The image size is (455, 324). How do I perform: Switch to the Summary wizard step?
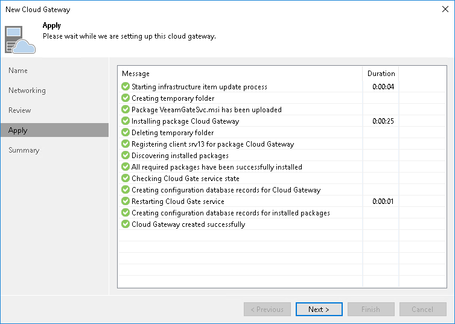pyautogui.click(x=24, y=150)
